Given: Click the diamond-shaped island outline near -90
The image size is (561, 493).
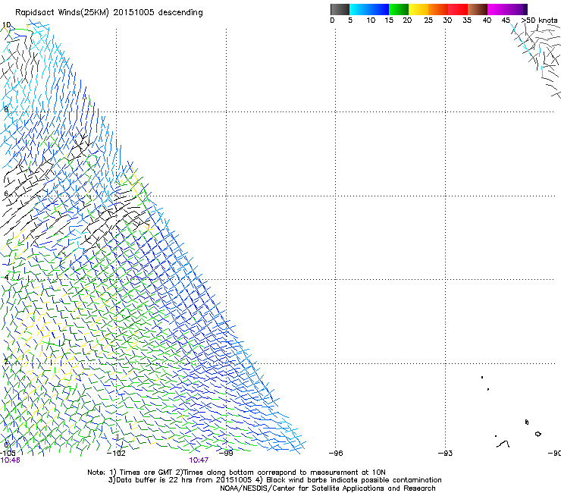Looking at the screenshot, I should click(537, 434).
